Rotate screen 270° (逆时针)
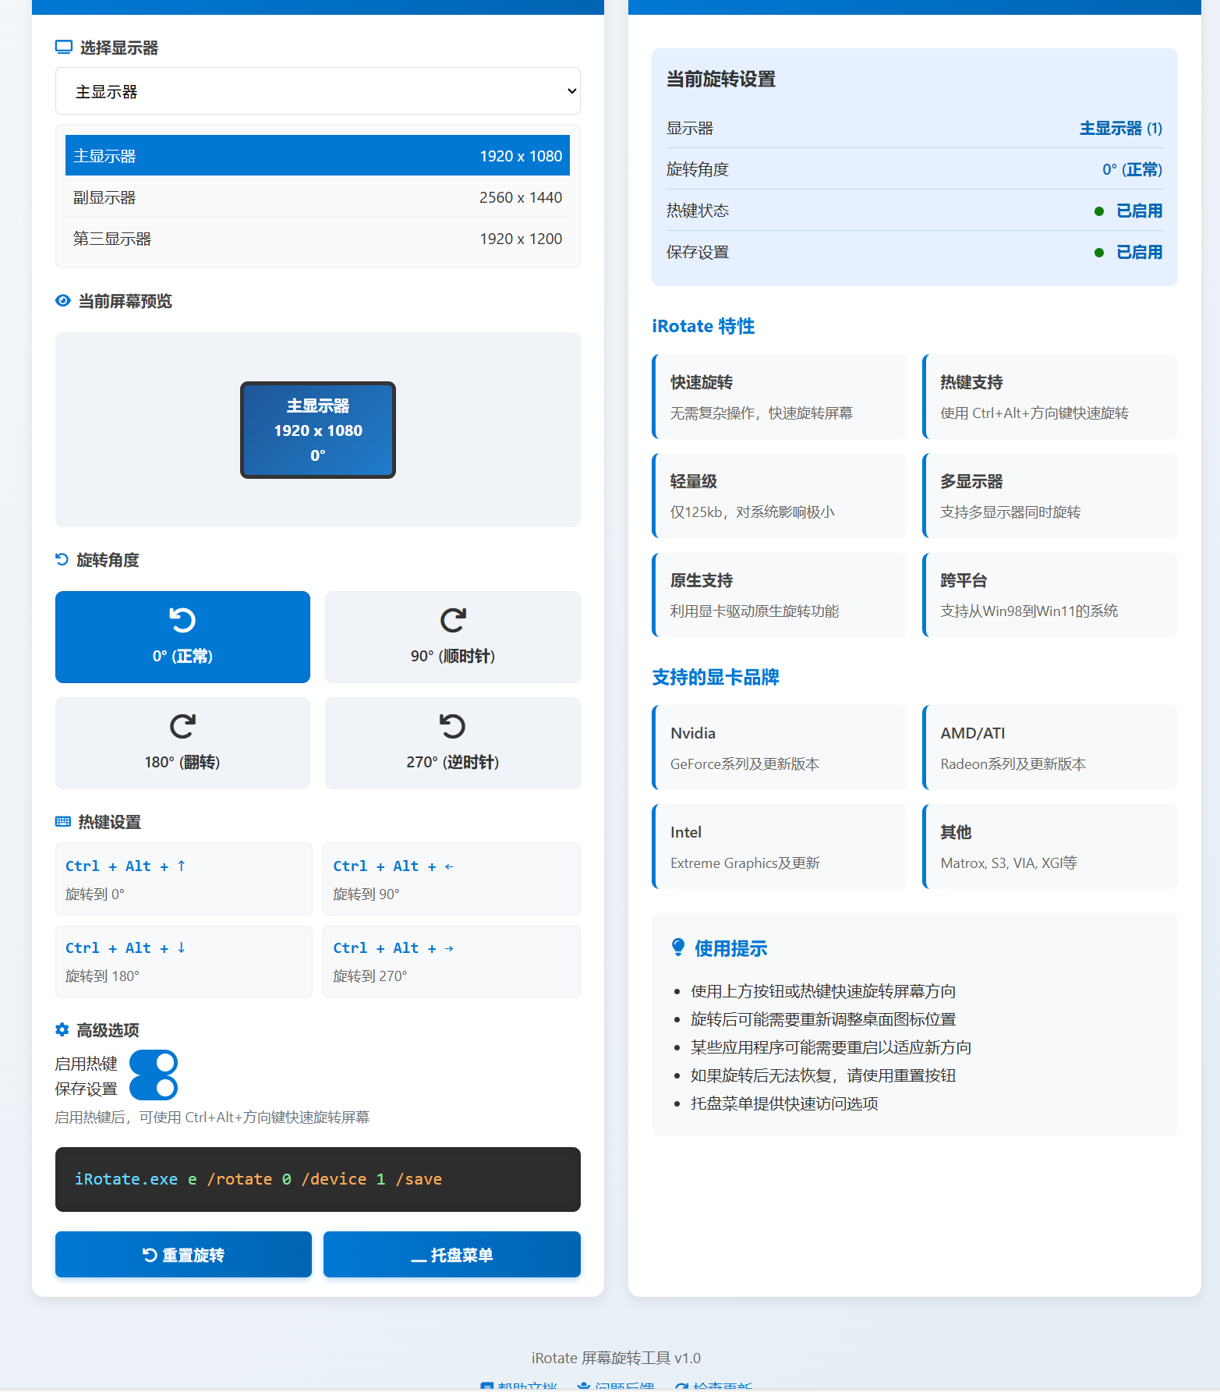The height and width of the screenshot is (1392, 1220). pyautogui.click(x=453, y=743)
